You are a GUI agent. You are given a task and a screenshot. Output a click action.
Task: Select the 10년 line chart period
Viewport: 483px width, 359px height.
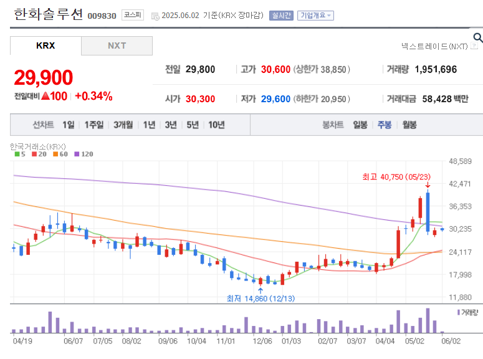coord(216,125)
